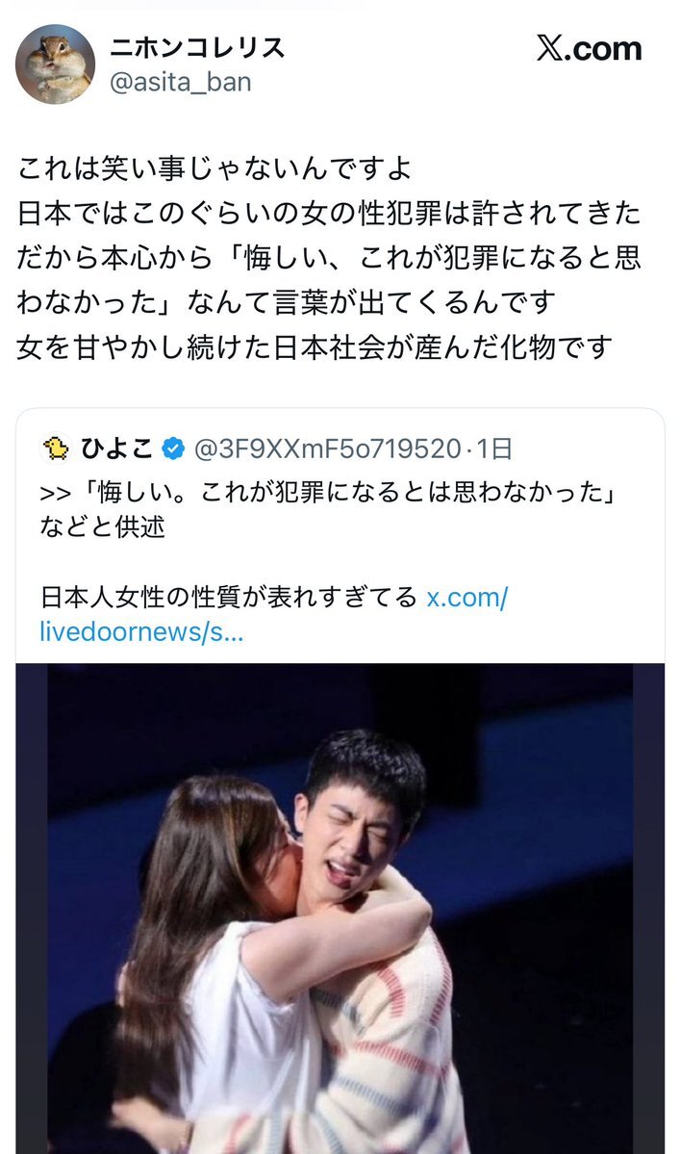Select the line これは笑い事じゃないんですよ
680x1154 pixels.
(214, 168)
